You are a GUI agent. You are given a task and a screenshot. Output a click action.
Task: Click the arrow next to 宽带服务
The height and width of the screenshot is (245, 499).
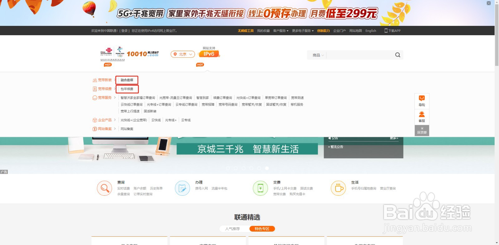115,98
